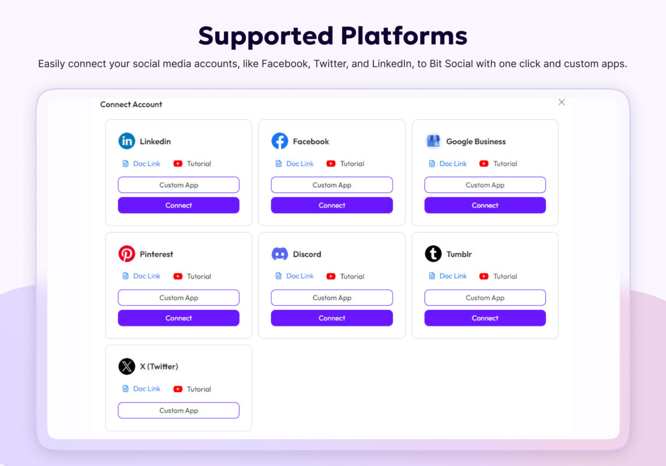Open the Doc Link for Discord
The width and height of the screenshot is (666, 466).
[300, 276]
